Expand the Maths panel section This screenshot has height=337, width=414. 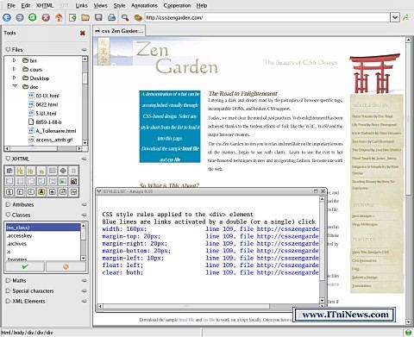[x=8, y=280]
